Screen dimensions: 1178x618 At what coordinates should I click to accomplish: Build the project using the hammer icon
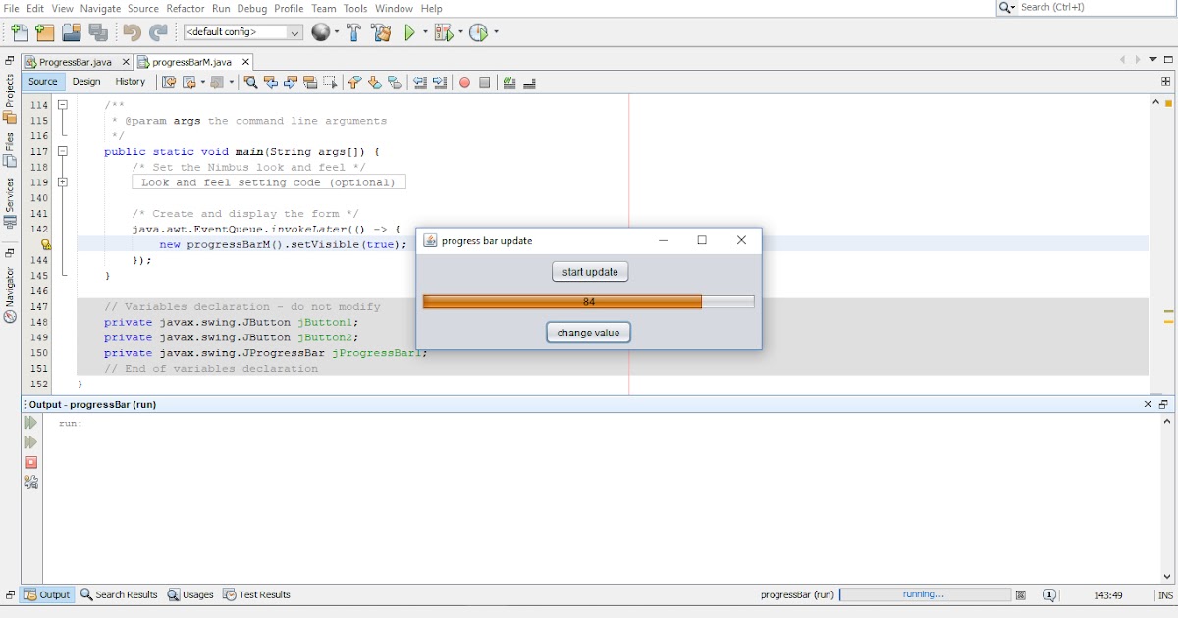[x=353, y=31]
